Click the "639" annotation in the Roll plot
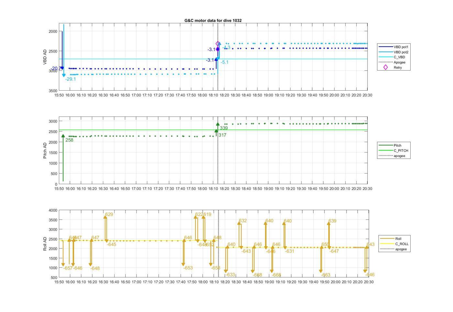This screenshot has height=312, width=453. pyautogui.click(x=332, y=221)
